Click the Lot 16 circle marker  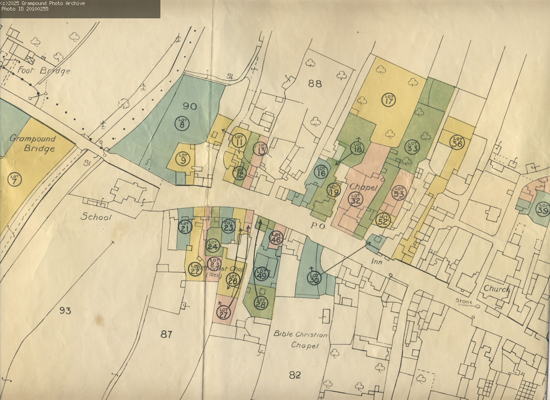(x=321, y=172)
